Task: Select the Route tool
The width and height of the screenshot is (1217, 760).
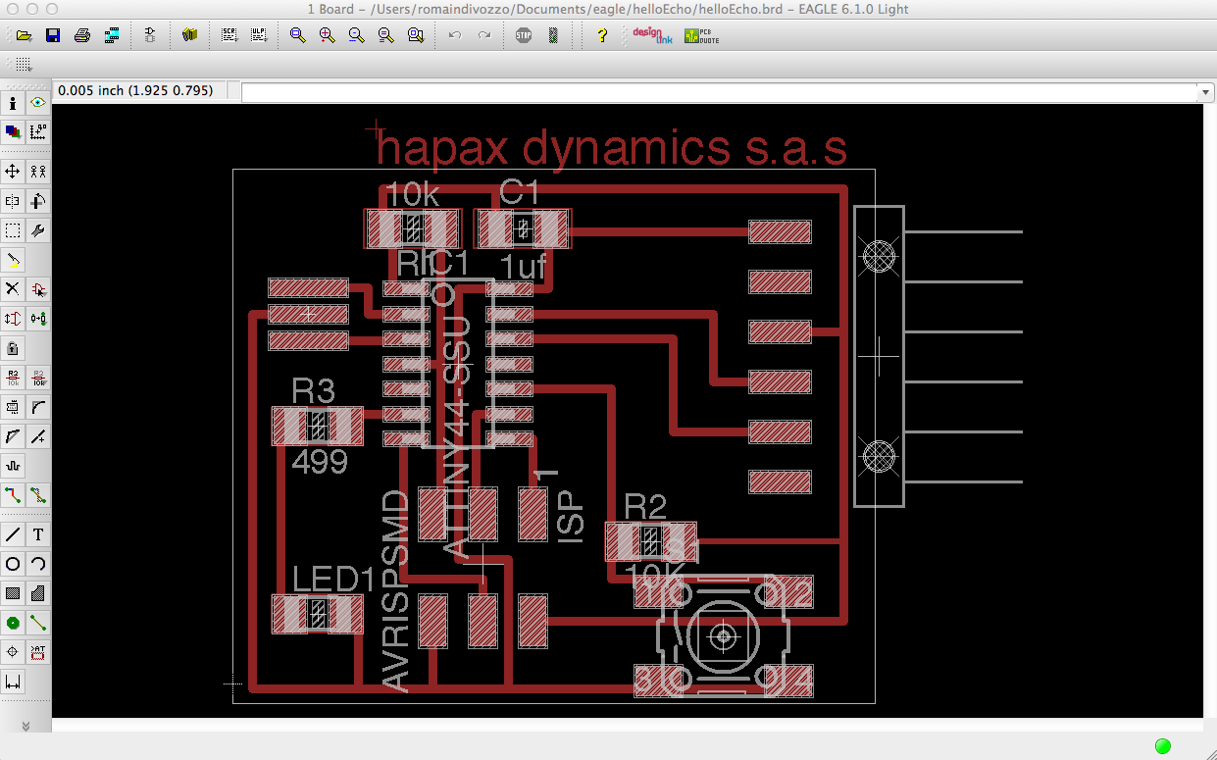Action: coord(14,494)
